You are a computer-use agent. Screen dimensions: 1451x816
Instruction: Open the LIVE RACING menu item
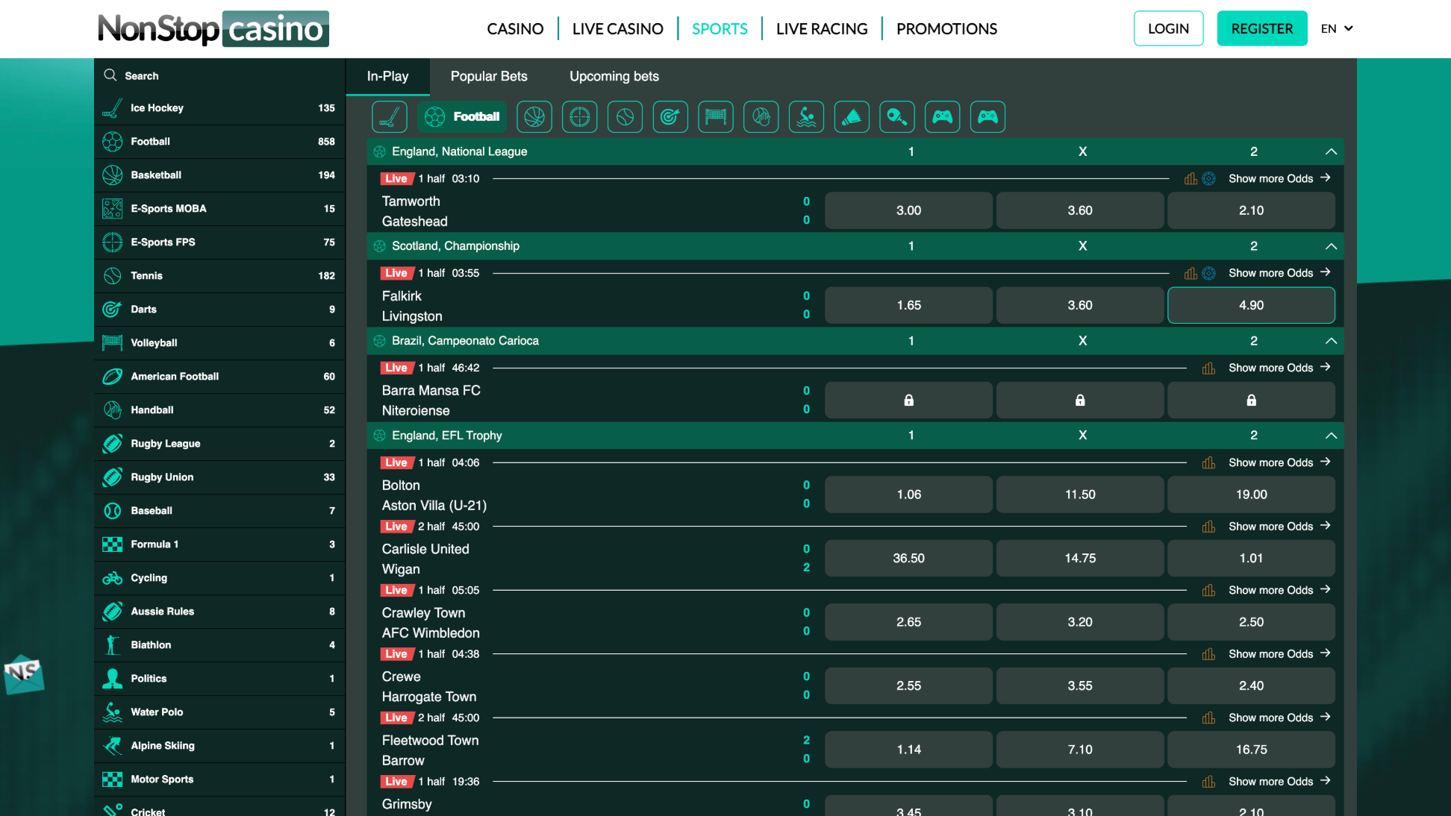tap(821, 28)
